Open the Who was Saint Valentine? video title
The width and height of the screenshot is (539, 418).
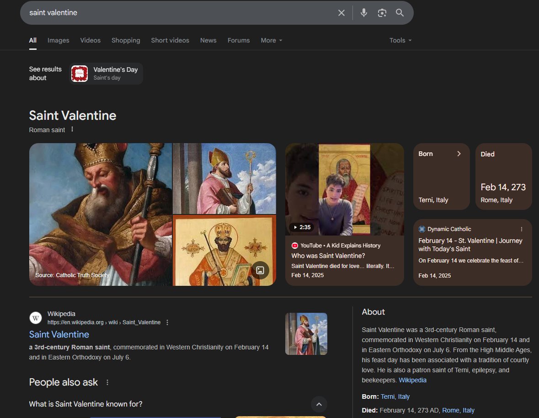click(328, 256)
